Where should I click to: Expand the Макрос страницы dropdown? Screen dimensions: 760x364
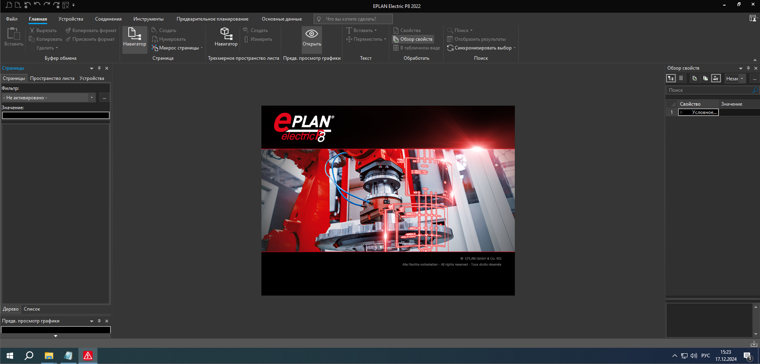click(x=202, y=47)
